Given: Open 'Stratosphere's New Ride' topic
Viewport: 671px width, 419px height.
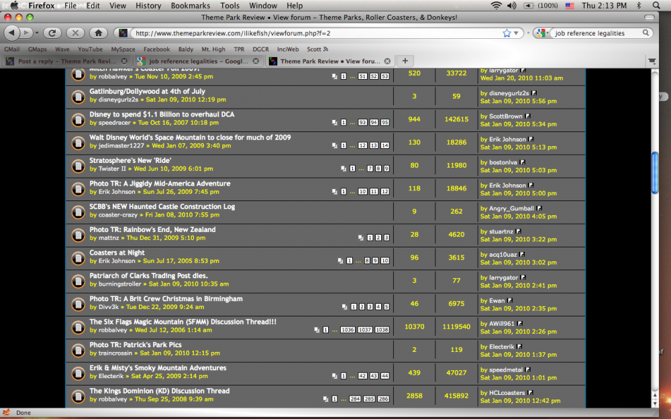Looking at the screenshot, I should tap(130, 160).
